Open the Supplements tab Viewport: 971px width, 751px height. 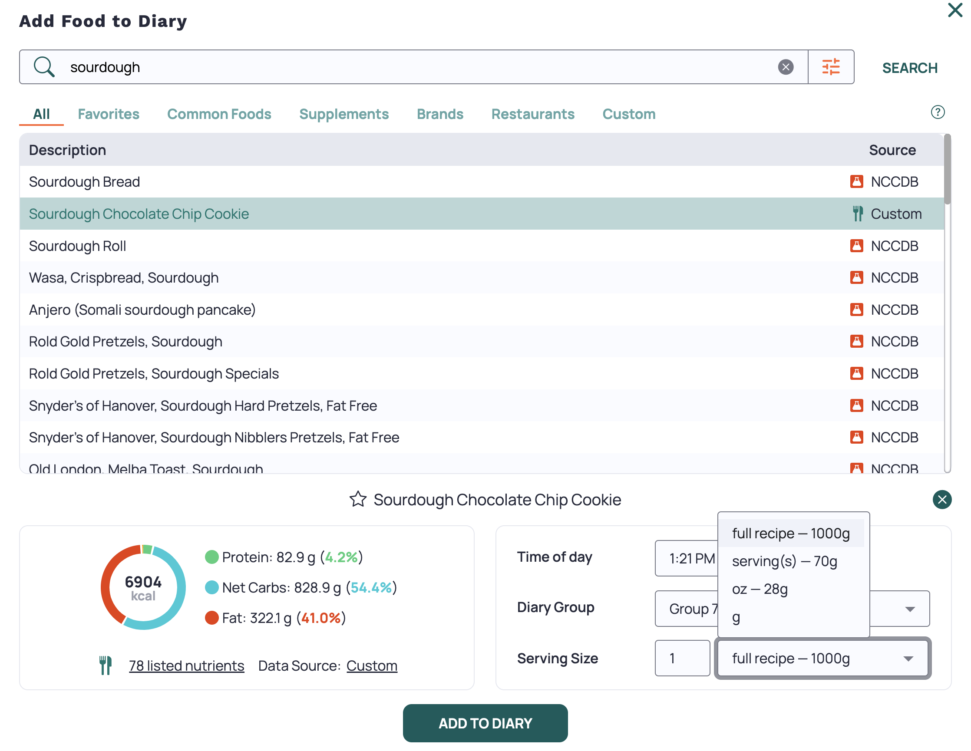click(x=344, y=114)
